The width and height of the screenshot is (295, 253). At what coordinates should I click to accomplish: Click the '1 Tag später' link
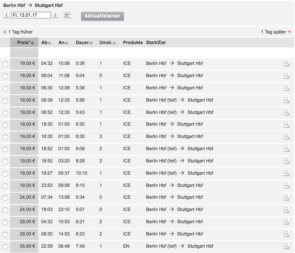click(x=276, y=32)
